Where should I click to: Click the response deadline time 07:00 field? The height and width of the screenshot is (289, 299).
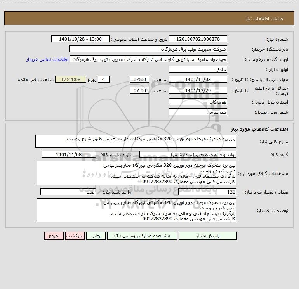139,79
